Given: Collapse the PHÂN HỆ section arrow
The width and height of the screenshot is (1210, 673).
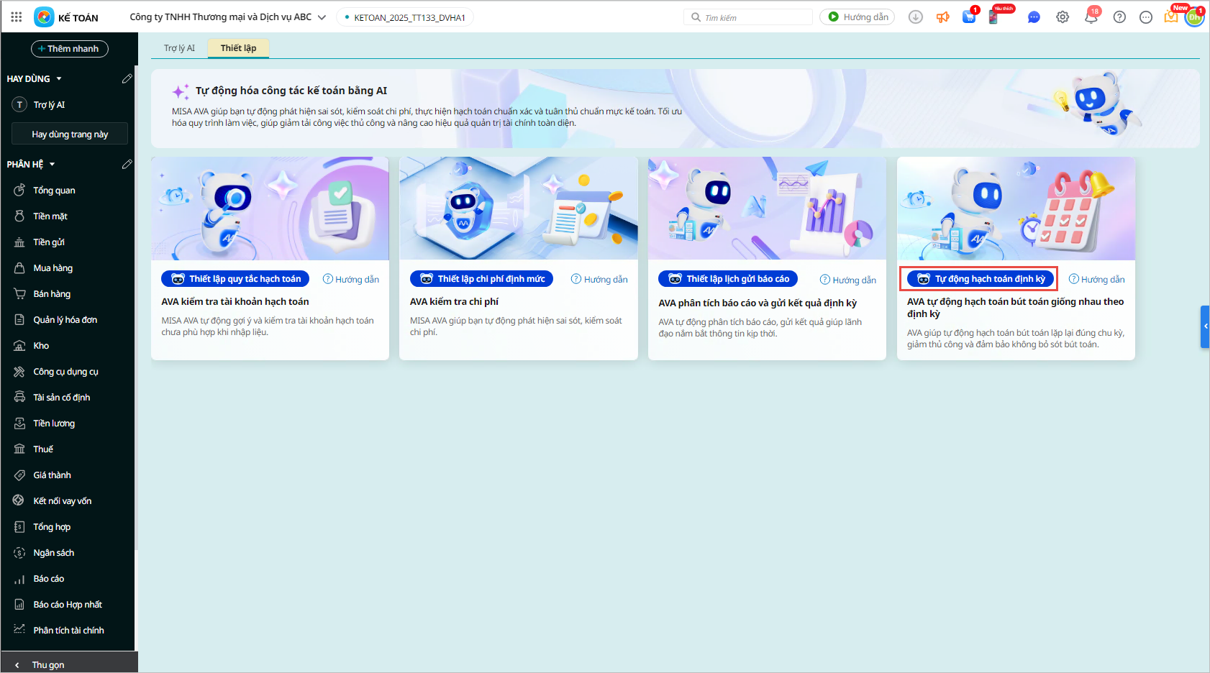Looking at the screenshot, I should 53,165.
